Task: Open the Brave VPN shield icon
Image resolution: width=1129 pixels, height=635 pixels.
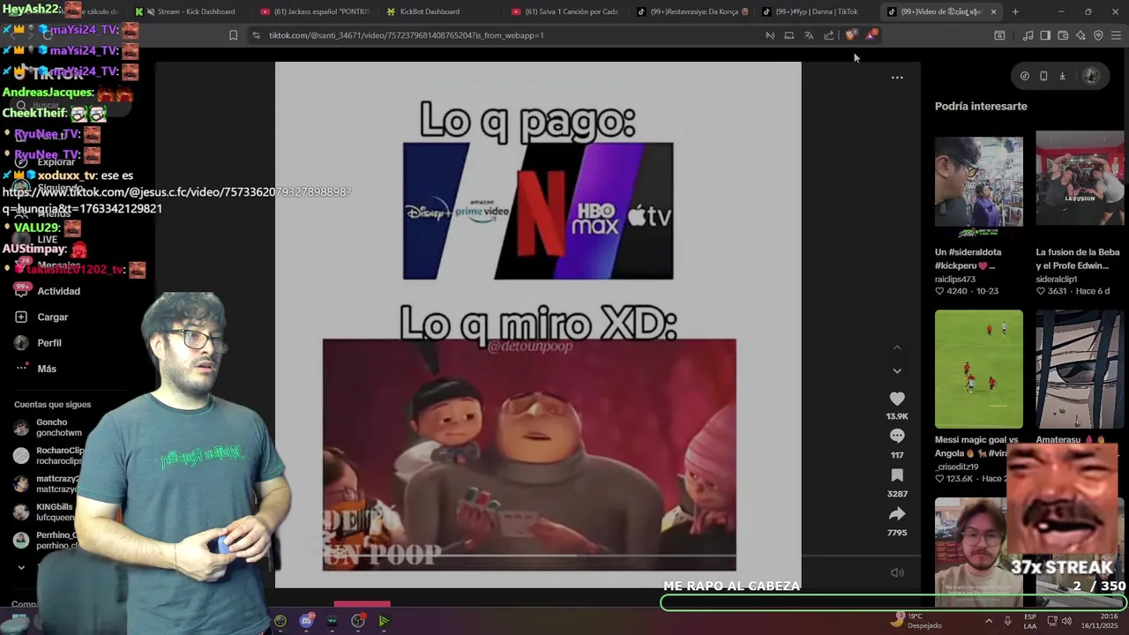Action: pyautogui.click(x=1098, y=35)
